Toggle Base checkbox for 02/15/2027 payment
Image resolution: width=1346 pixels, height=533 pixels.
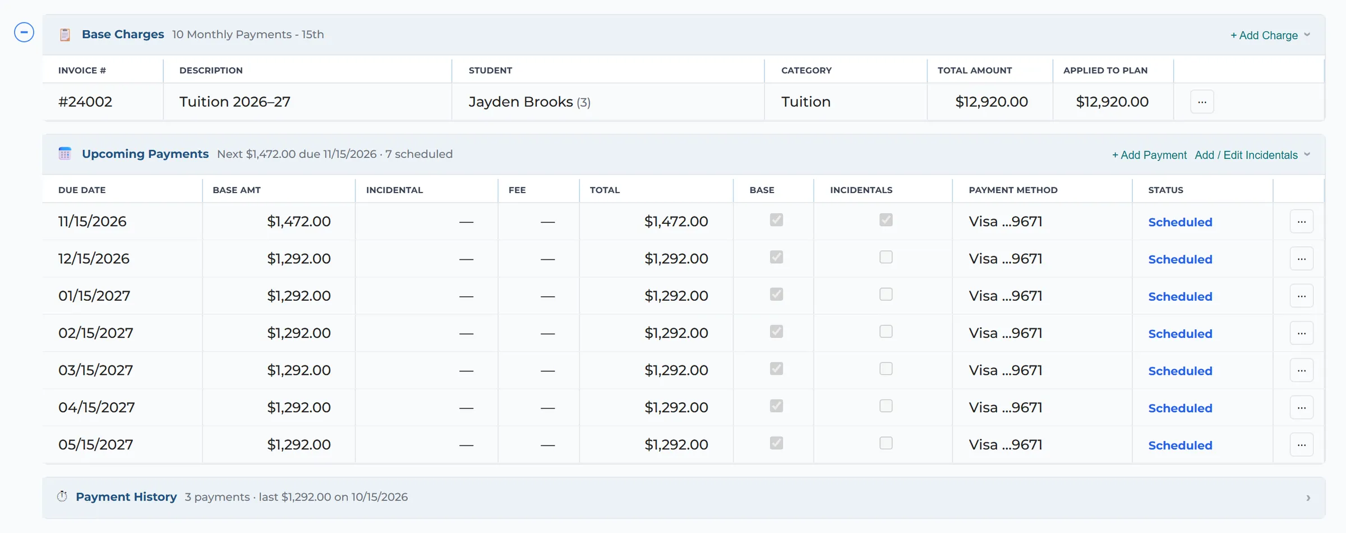(776, 332)
